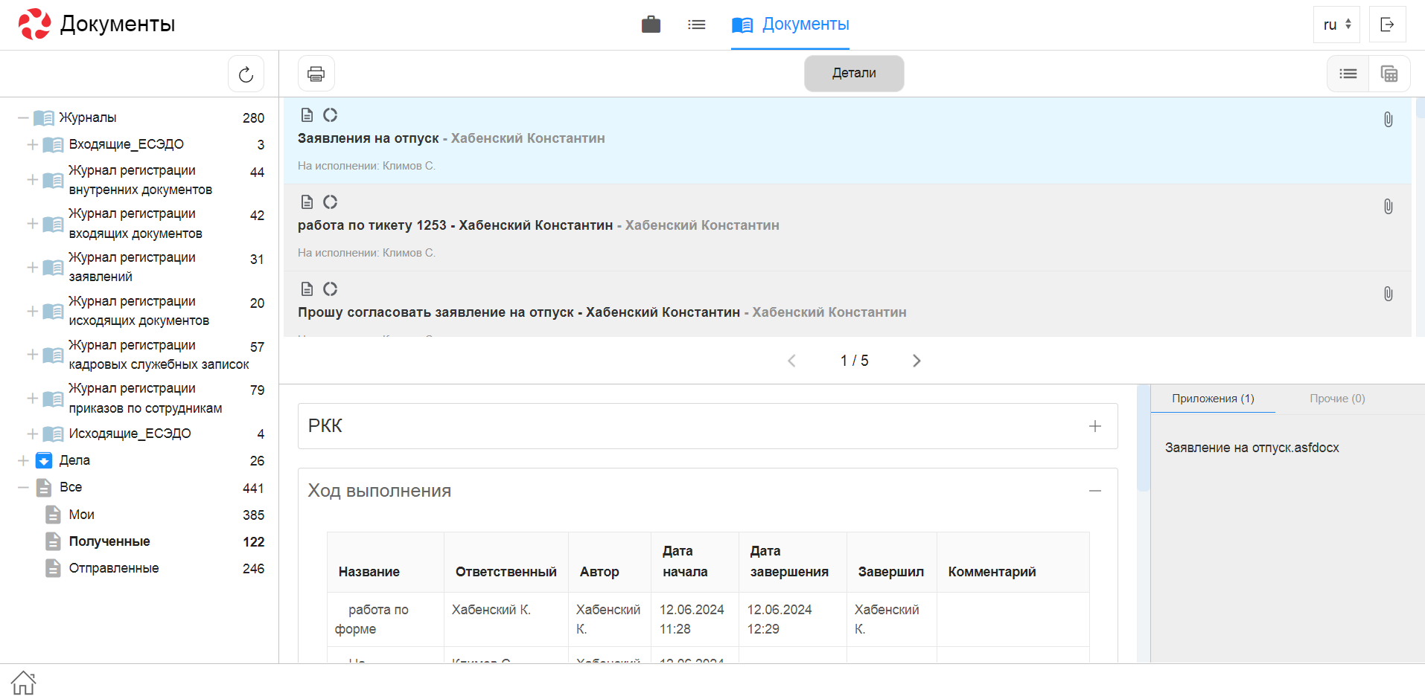The image size is (1425, 699).
Task: Refresh the journals tree with reload icon
Action: [246, 74]
